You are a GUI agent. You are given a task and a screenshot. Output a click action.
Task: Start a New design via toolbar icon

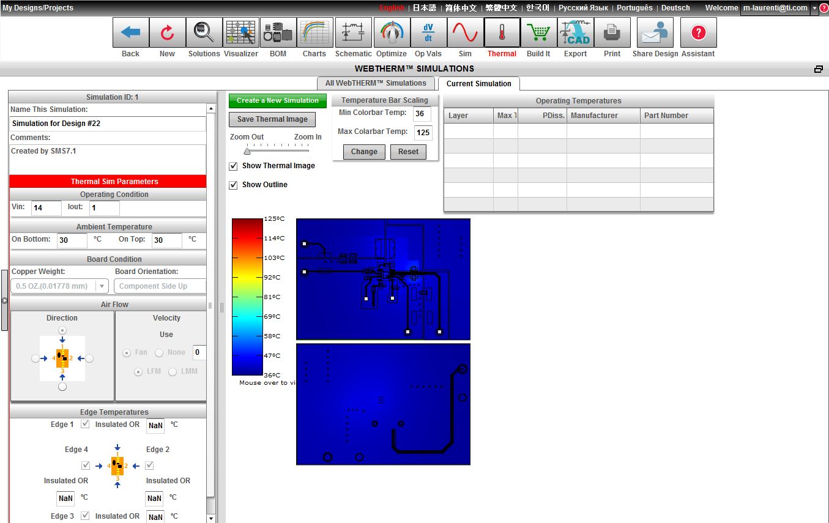click(x=167, y=32)
